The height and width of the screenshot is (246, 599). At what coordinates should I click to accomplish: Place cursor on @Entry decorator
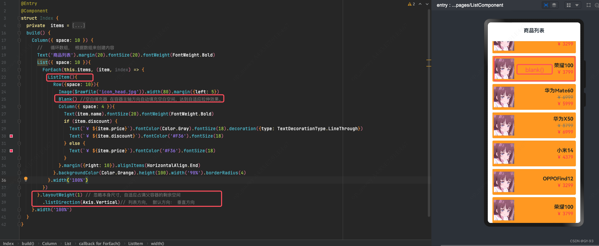29,3
